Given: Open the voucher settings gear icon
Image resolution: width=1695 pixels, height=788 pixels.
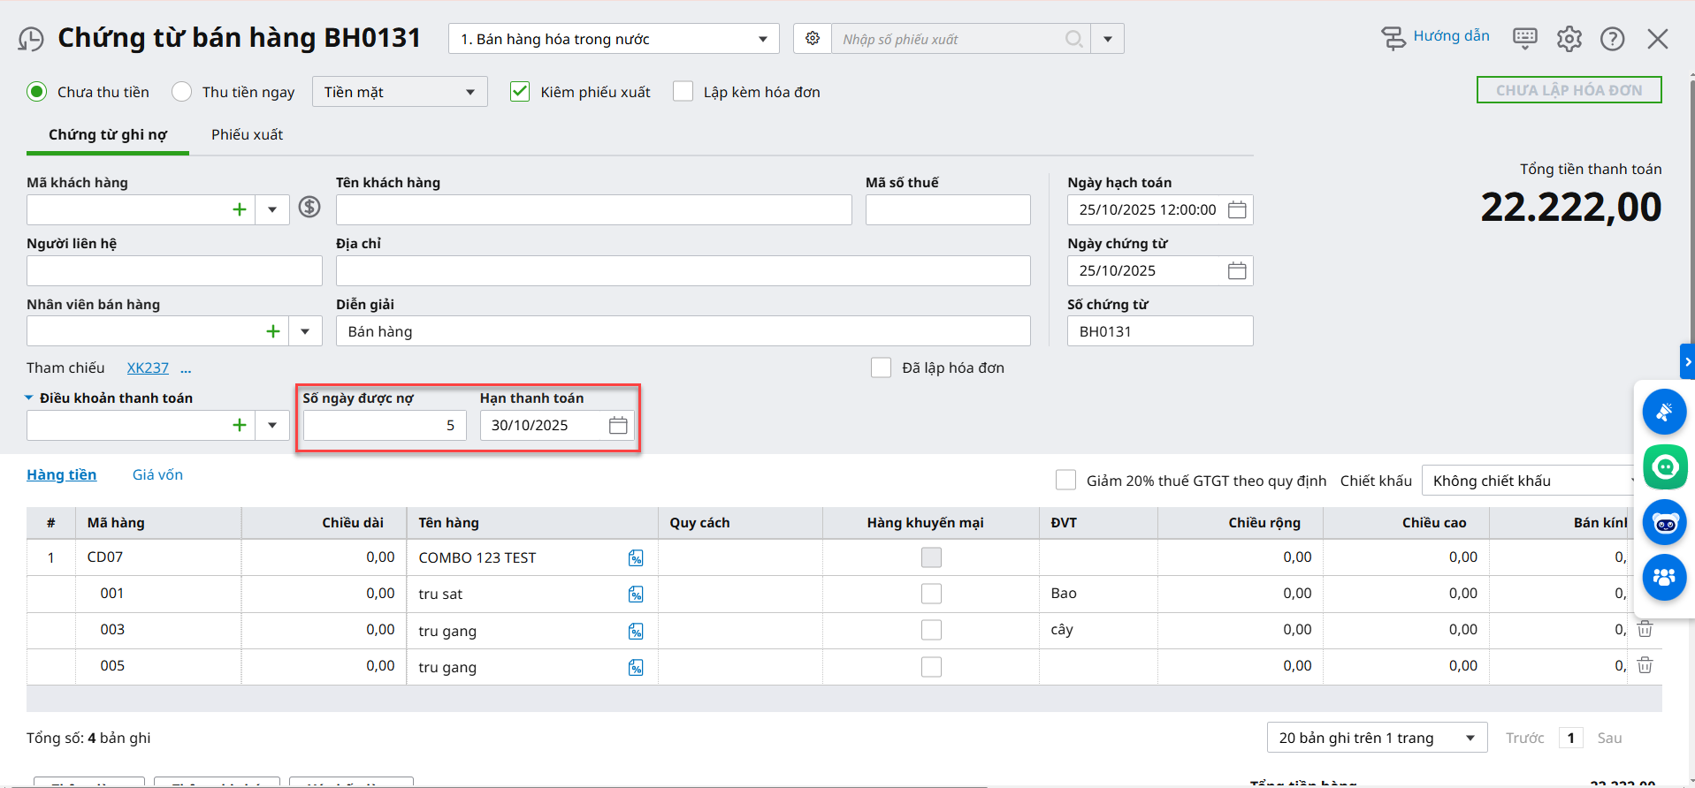Looking at the screenshot, I should (x=813, y=39).
